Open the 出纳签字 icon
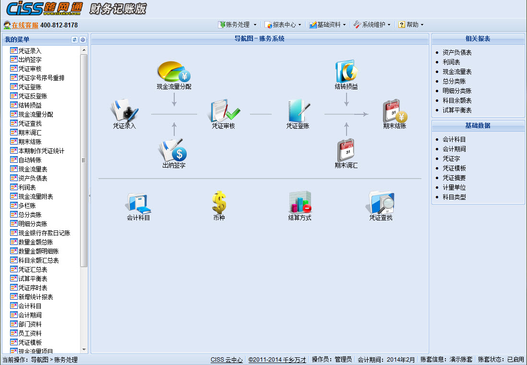Image resolution: width=527 pixels, height=365 pixels. click(174, 150)
